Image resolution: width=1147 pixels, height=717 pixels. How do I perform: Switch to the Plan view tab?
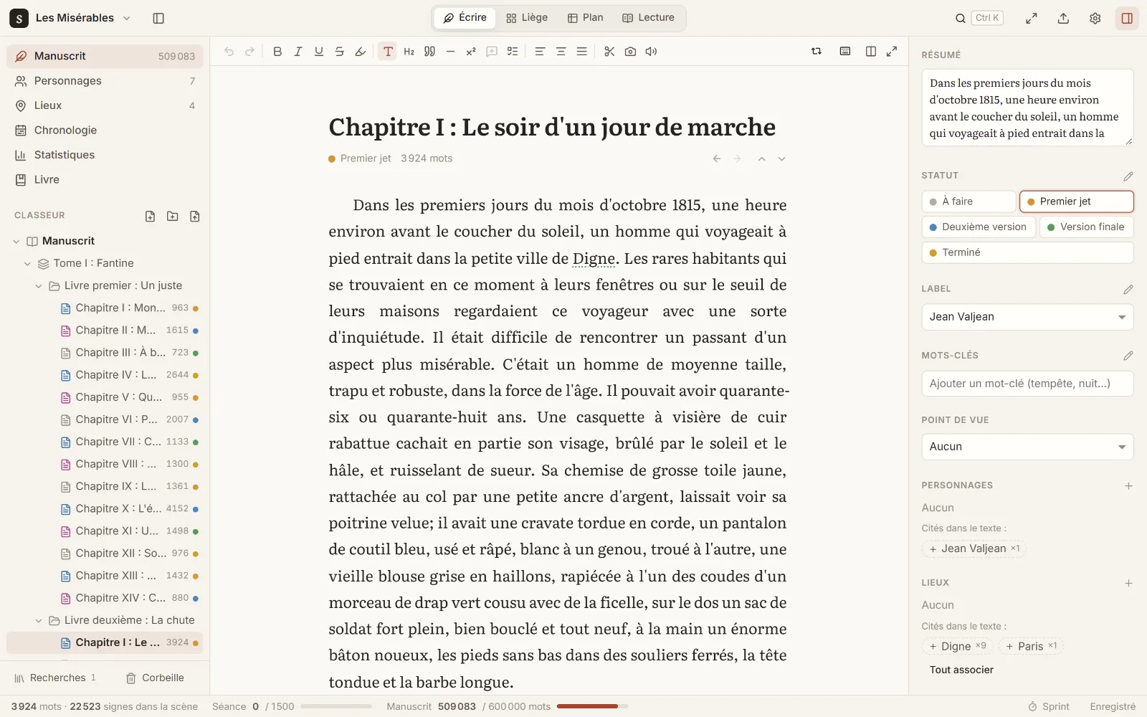[x=585, y=18]
